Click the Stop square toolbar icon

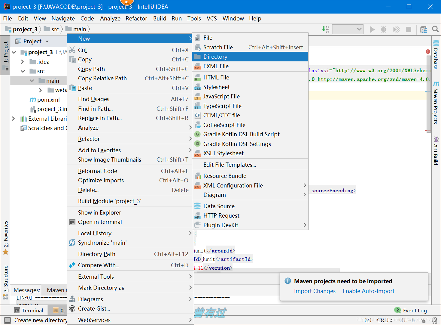(409, 29)
